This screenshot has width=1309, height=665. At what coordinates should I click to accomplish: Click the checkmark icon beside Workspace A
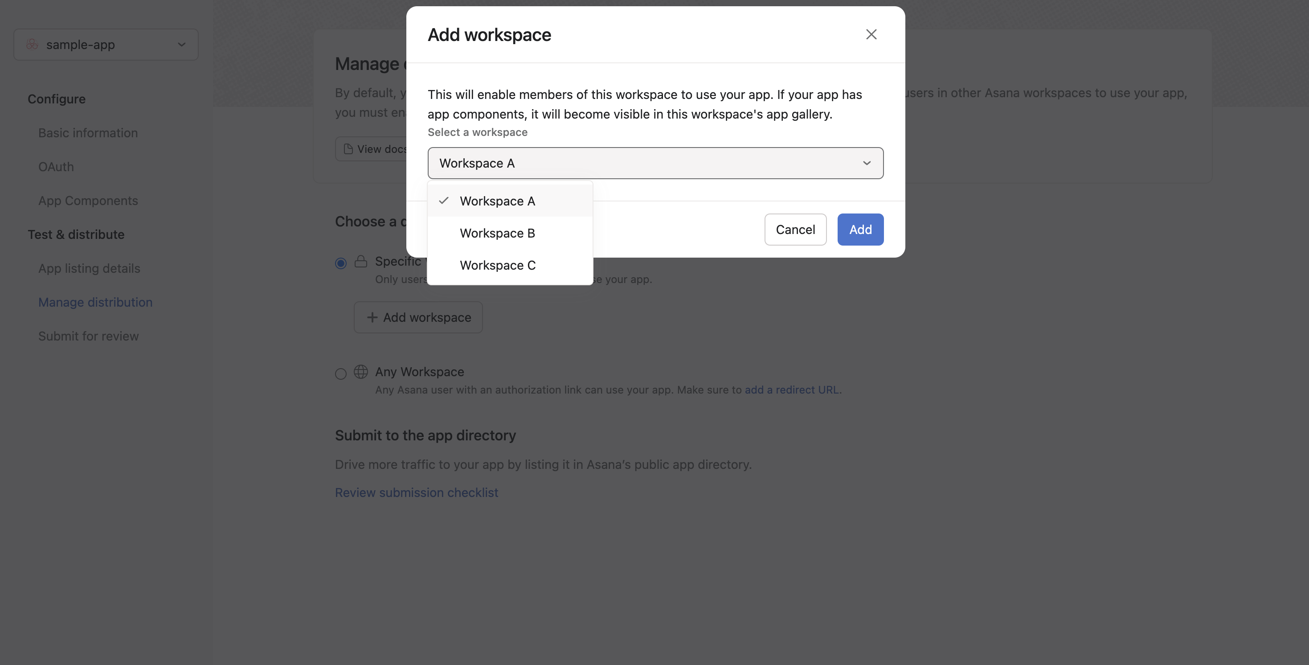click(444, 200)
